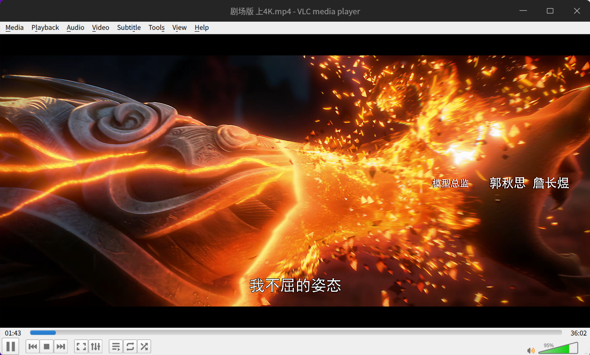Open the Video menu
590x355 pixels.
(x=101, y=28)
